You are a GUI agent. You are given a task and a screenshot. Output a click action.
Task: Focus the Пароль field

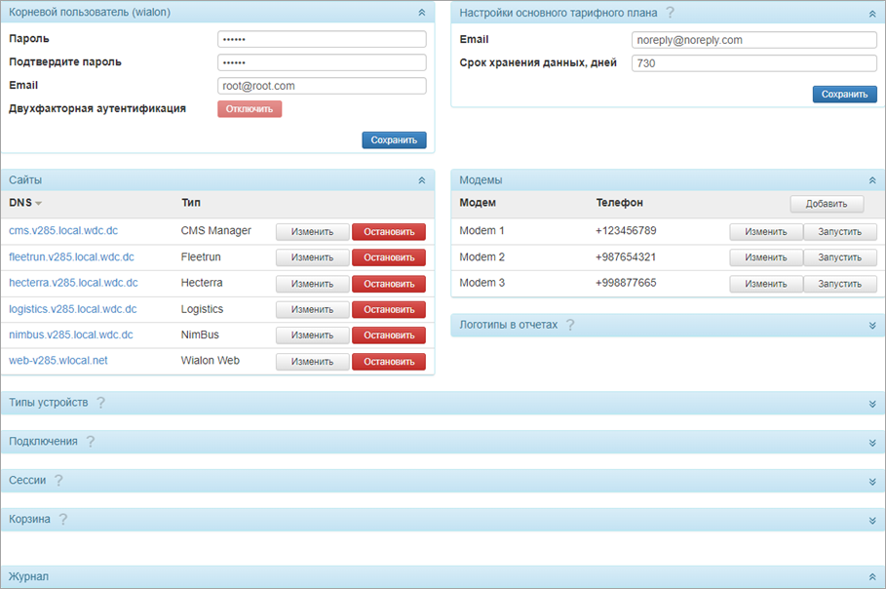click(x=322, y=39)
